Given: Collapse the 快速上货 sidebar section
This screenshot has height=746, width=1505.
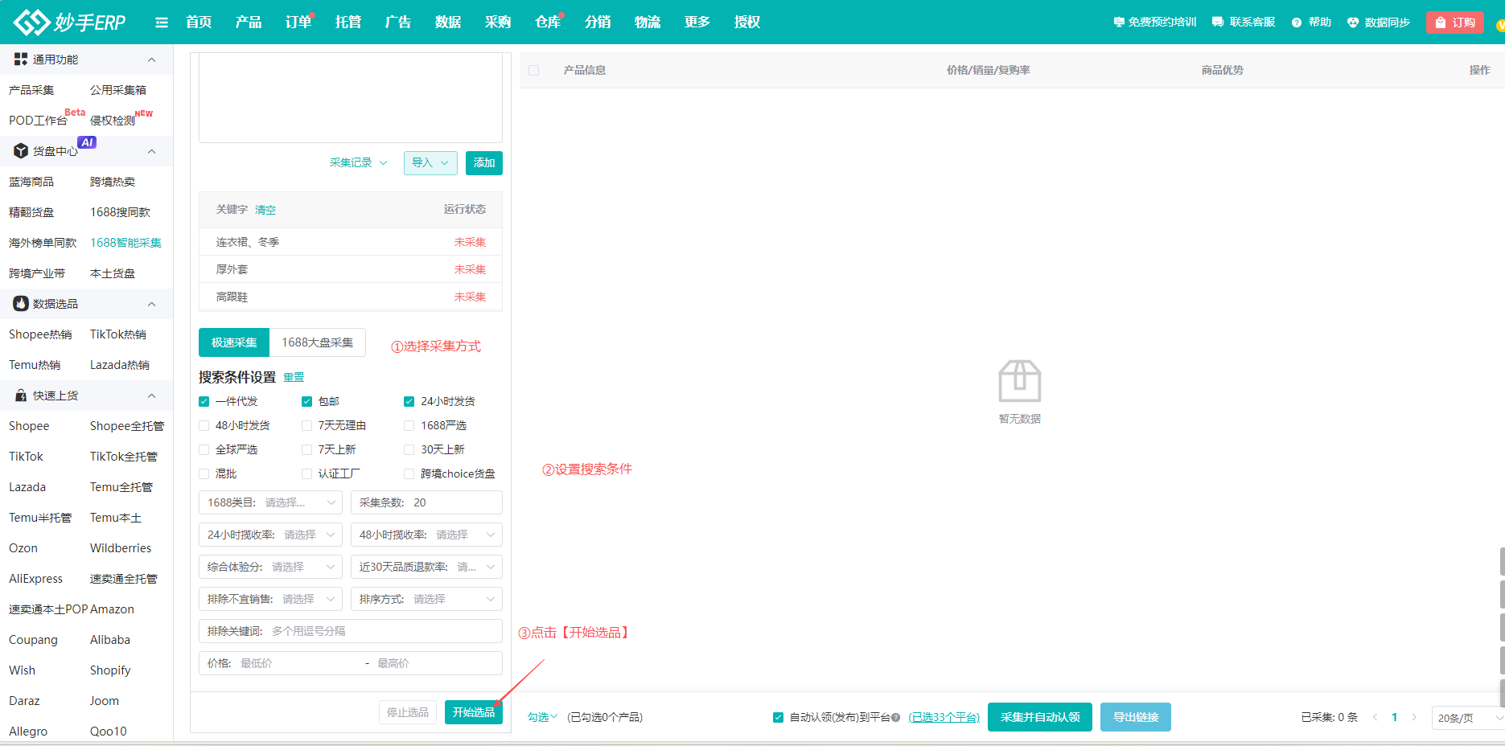Looking at the screenshot, I should pyautogui.click(x=151, y=396).
